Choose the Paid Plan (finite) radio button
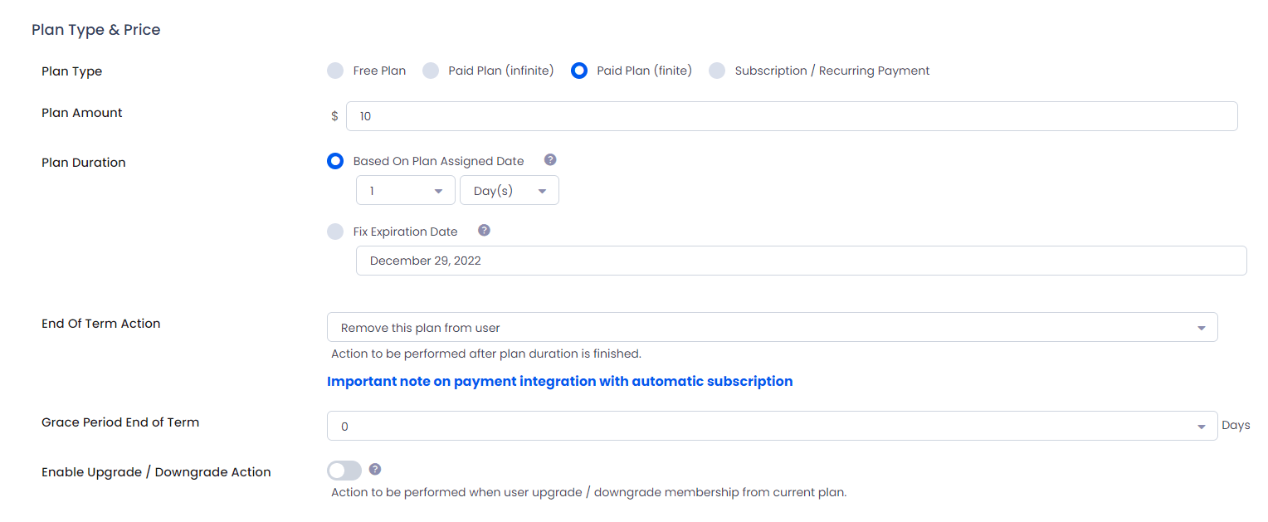The height and width of the screenshot is (522, 1268). click(x=579, y=71)
